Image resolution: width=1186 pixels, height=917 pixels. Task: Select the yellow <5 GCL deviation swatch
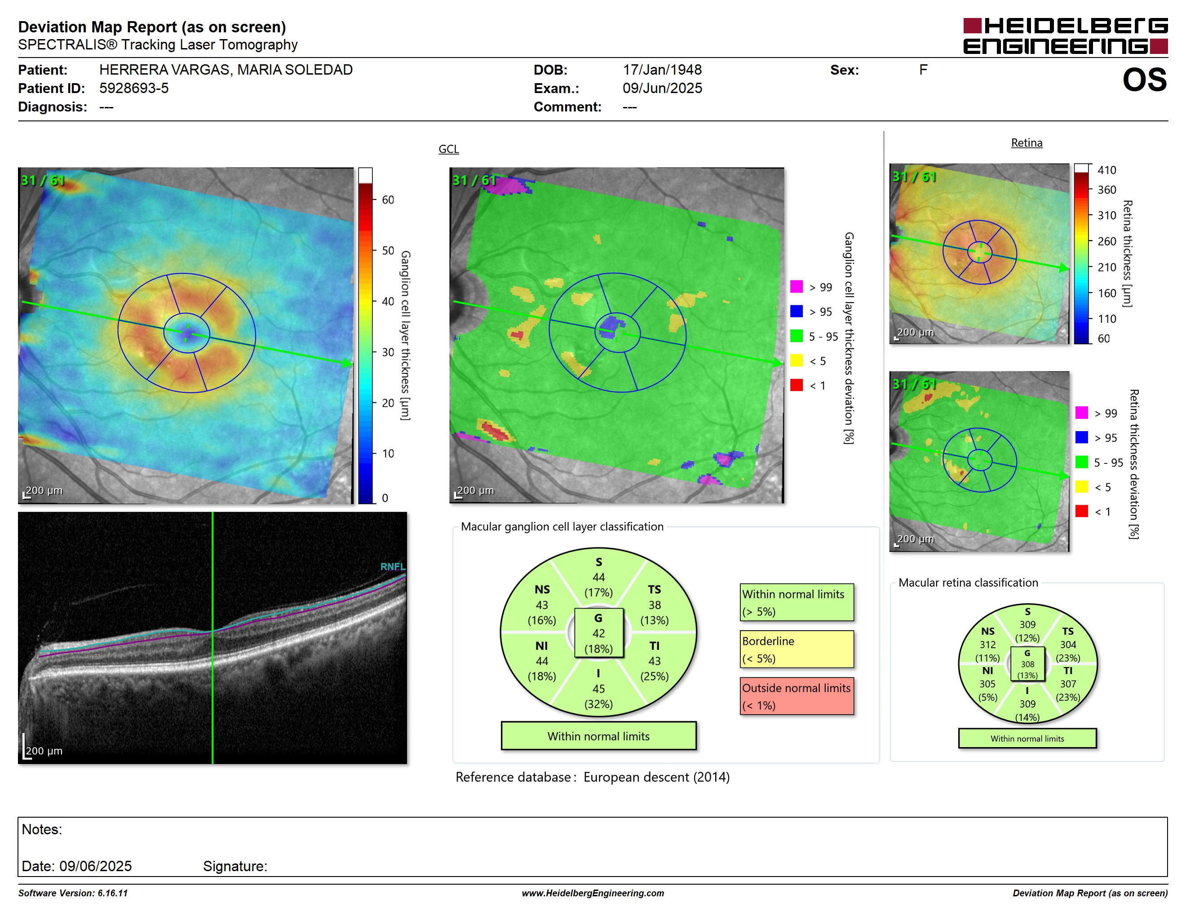[x=796, y=360]
